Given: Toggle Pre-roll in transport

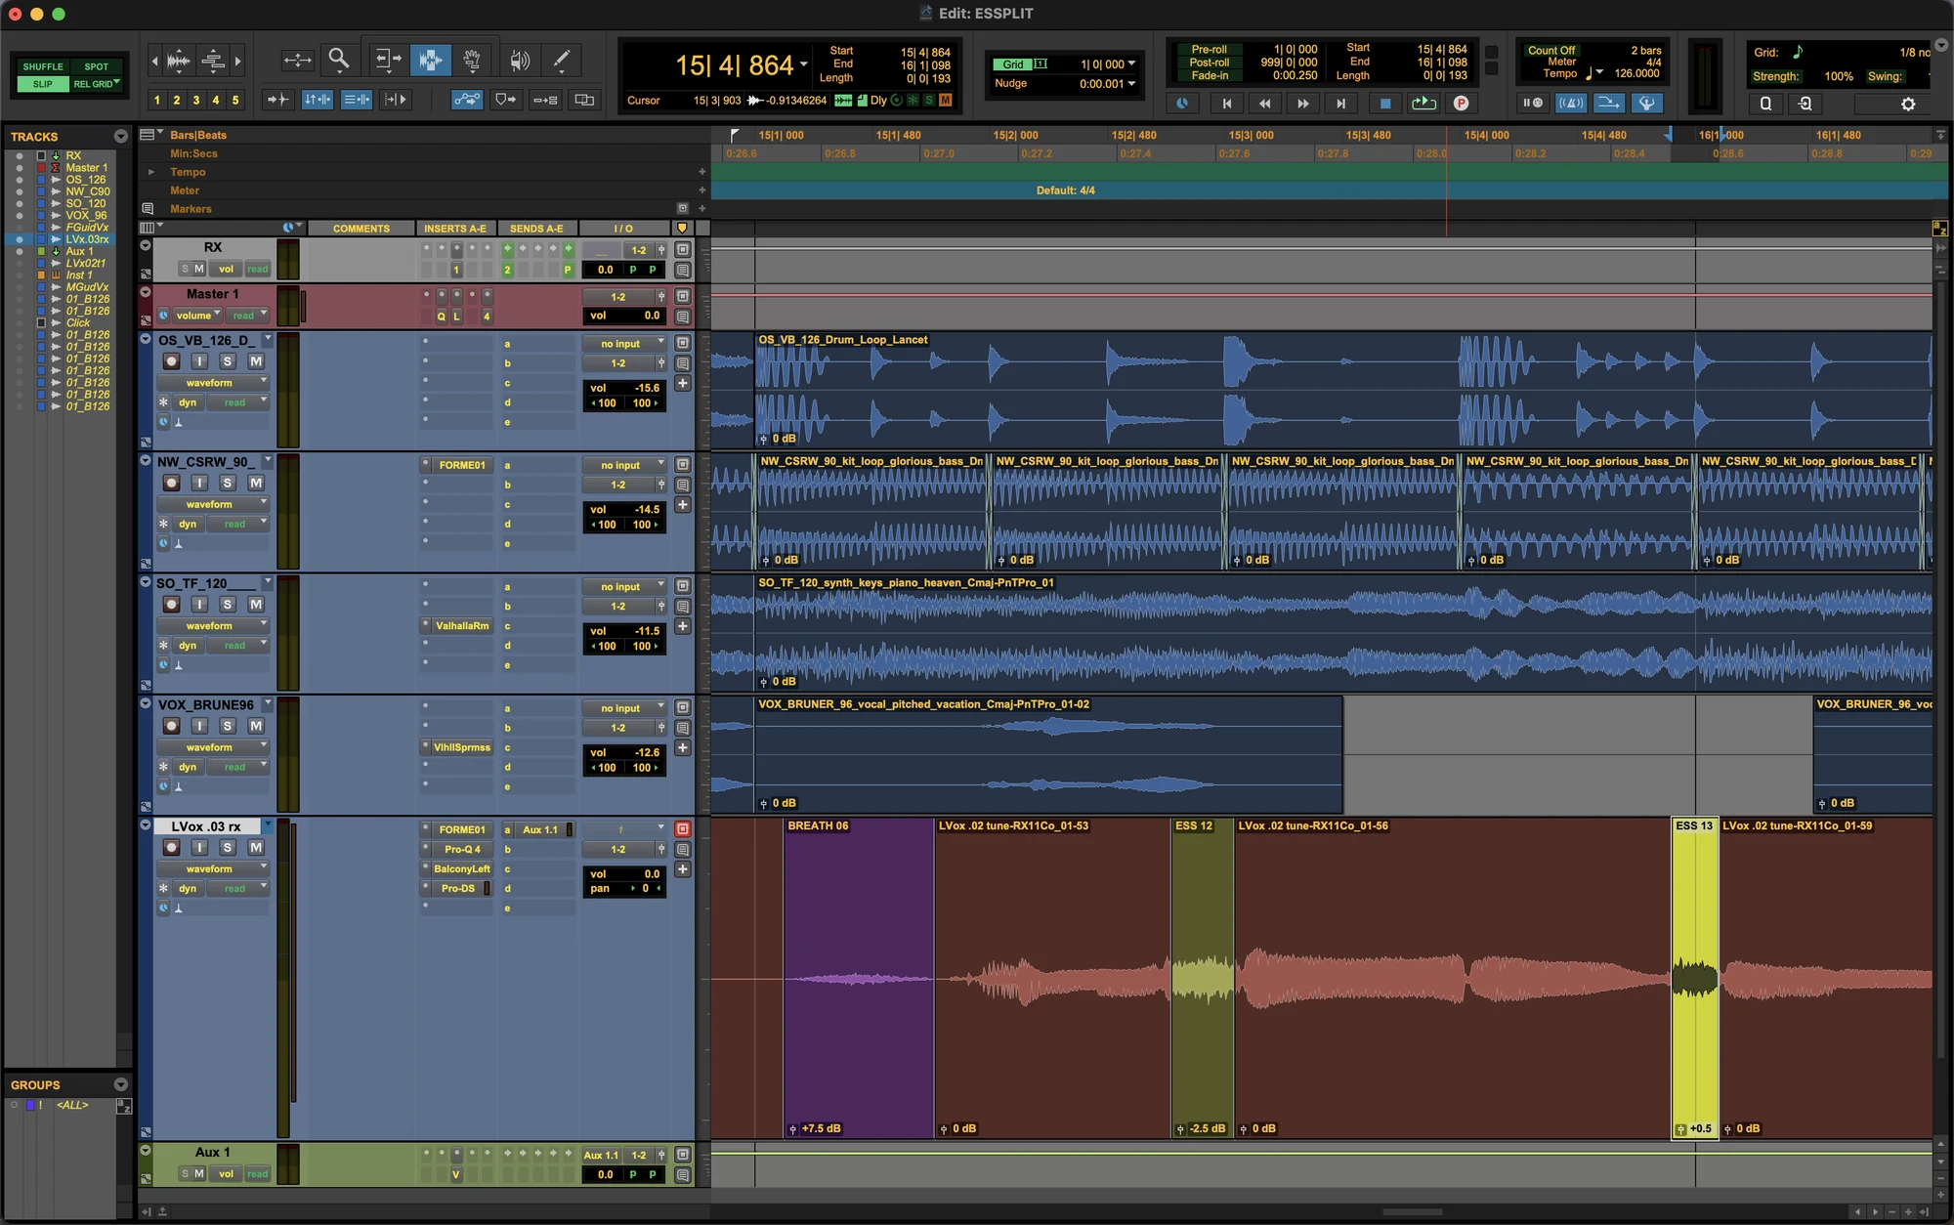Looking at the screenshot, I should coord(1209,49).
